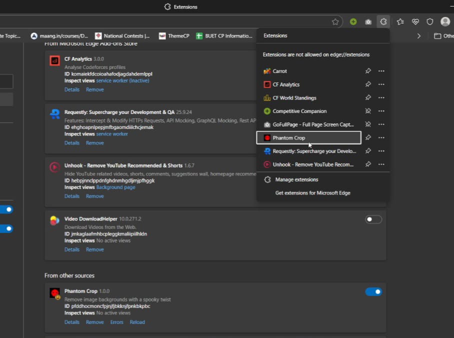Select Competitive Companion in extensions menu

(309, 111)
